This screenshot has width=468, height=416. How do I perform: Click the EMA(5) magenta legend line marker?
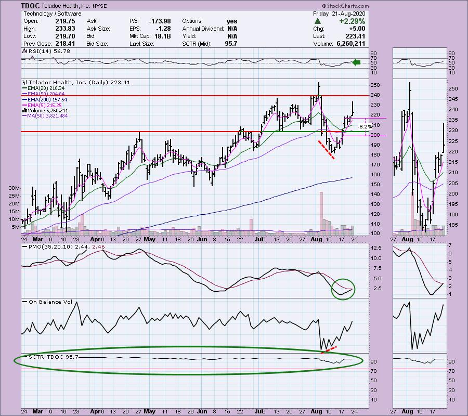click(25, 106)
